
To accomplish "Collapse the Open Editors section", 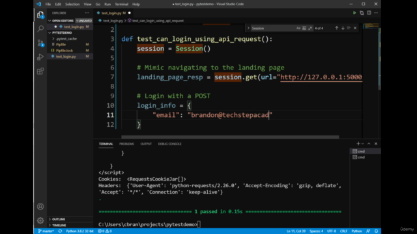I will [x=50, y=21].
